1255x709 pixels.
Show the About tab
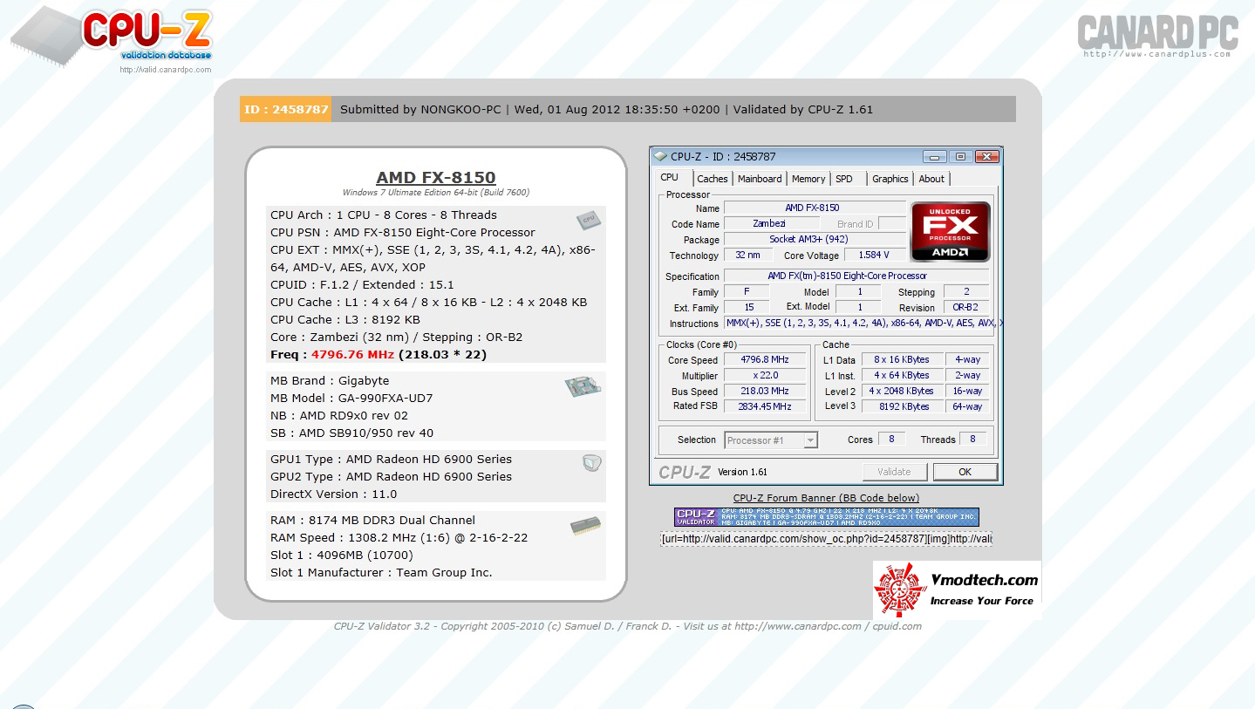(x=931, y=179)
